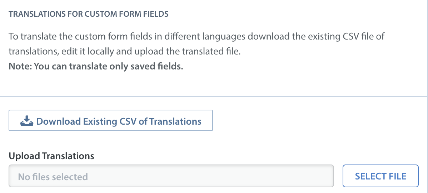The width and height of the screenshot is (428, 193).
Task: Open the file picker via SELECT FILE
Action: pyautogui.click(x=380, y=176)
